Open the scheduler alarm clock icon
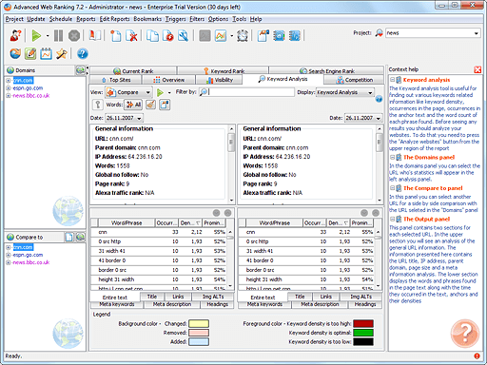The height and width of the screenshot is (365, 487). click(243, 35)
